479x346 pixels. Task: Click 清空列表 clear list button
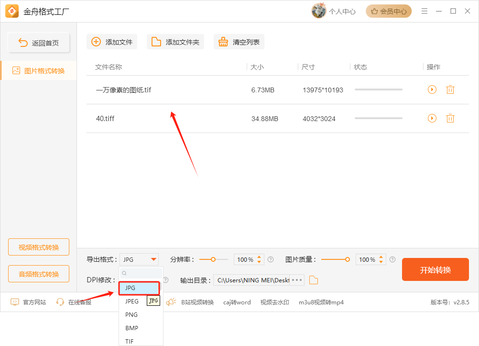pyautogui.click(x=239, y=42)
